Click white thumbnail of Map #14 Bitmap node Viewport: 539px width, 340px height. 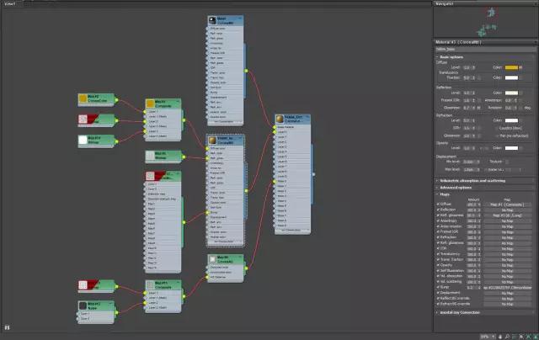[x=83, y=140]
